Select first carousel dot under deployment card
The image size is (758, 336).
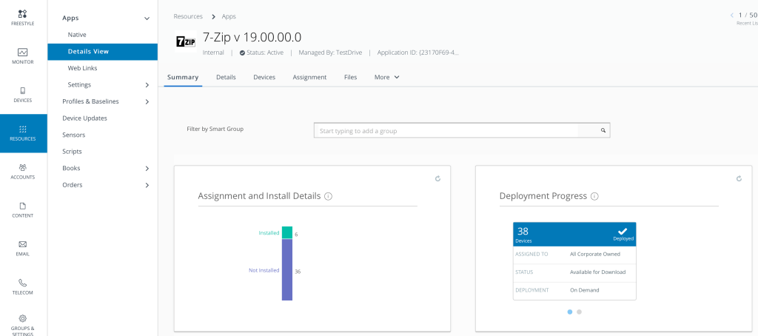click(569, 312)
